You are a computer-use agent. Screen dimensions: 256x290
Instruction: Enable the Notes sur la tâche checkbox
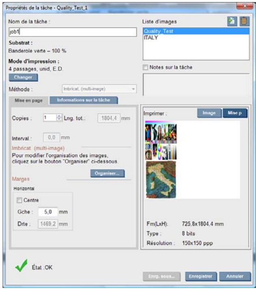coord(145,67)
